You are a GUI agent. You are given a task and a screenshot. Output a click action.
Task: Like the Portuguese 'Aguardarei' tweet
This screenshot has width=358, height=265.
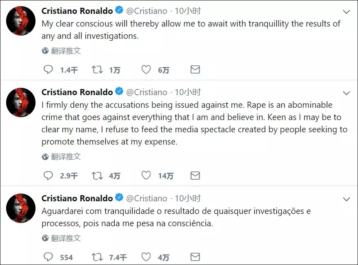point(146,257)
